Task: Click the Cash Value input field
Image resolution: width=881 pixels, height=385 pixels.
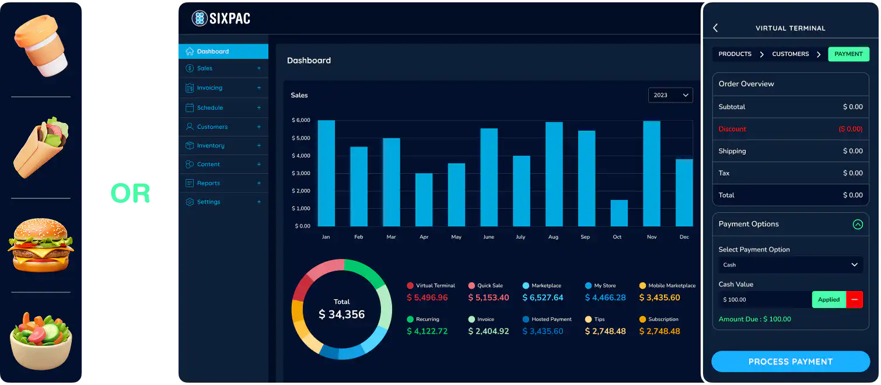Action: click(x=764, y=299)
